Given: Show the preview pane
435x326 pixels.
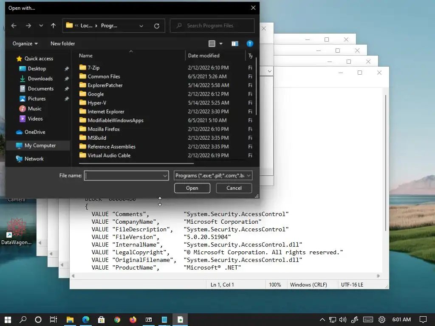Looking at the screenshot, I should 234,44.
